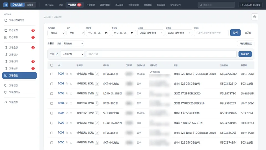Image resolution: width=266 pixels, height=150 pixels.
Task: Open record number 1007 link
Action: pos(61,74)
